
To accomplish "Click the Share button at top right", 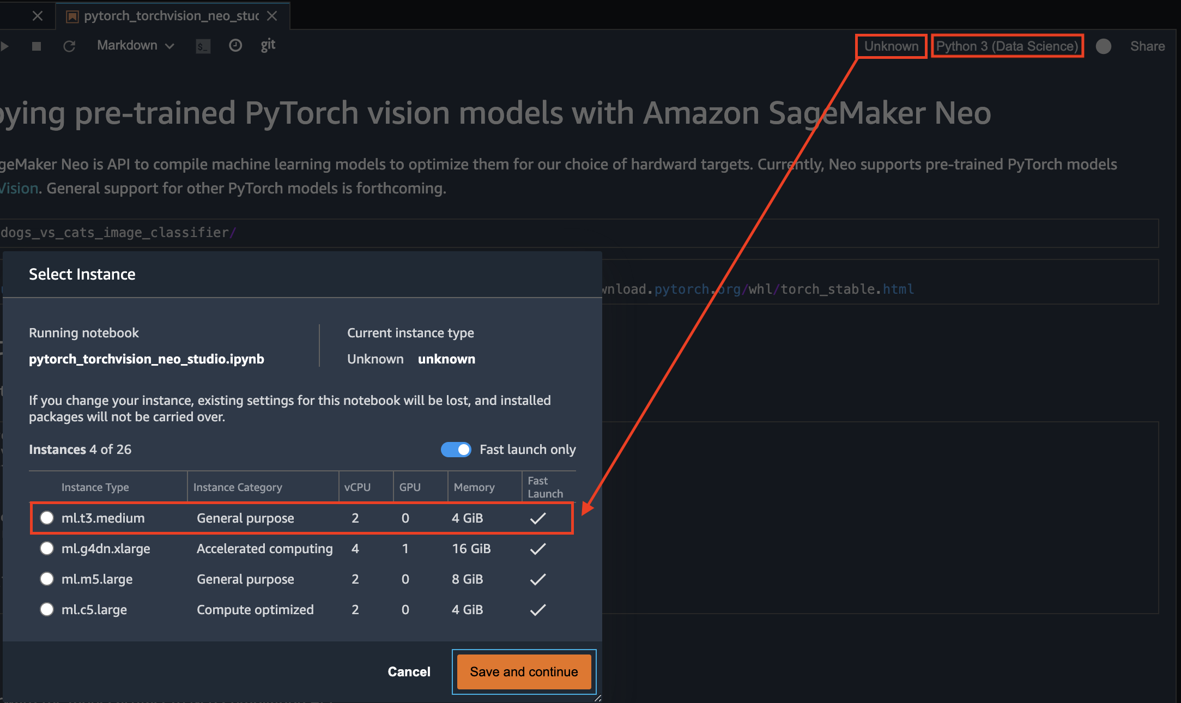I will [1147, 46].
